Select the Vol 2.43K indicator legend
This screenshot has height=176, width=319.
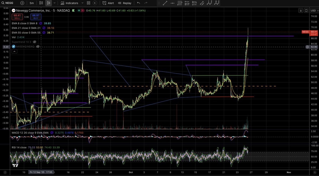[18, 37]
